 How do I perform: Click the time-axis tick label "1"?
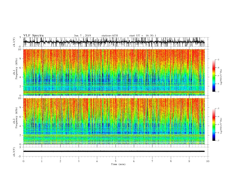42,161
